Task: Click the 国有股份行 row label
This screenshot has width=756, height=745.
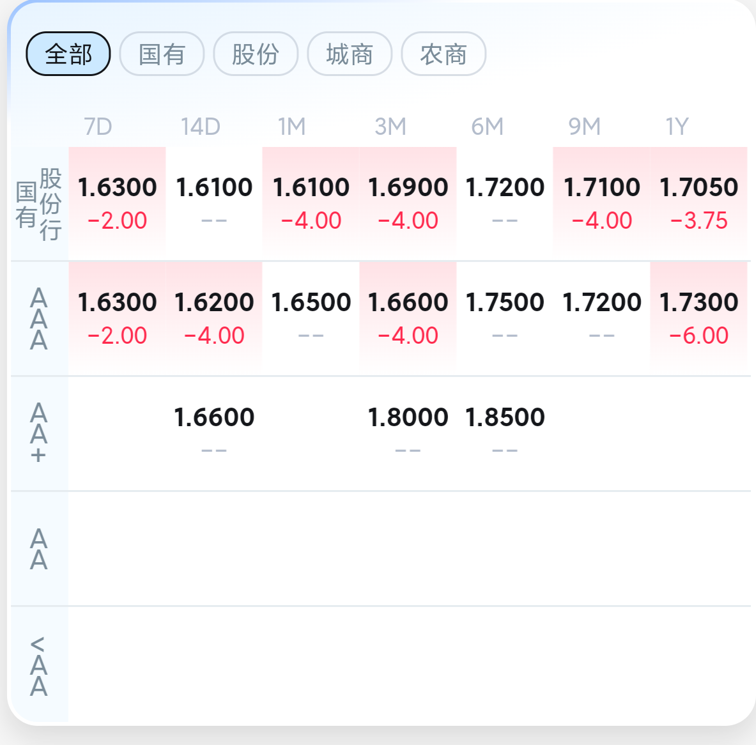Action: click(38, 204)
